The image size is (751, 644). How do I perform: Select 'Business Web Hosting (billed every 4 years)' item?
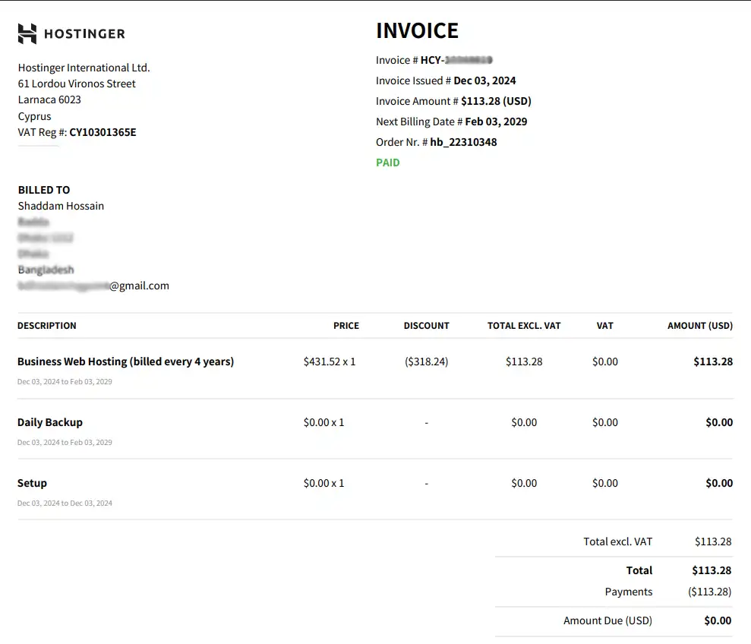(x=125, y=361)
